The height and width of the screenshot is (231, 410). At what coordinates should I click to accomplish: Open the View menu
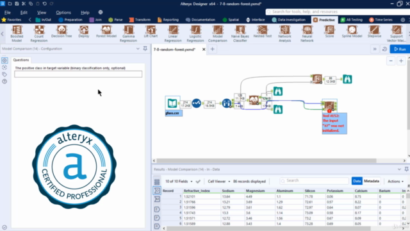click(x=42, y=12)
